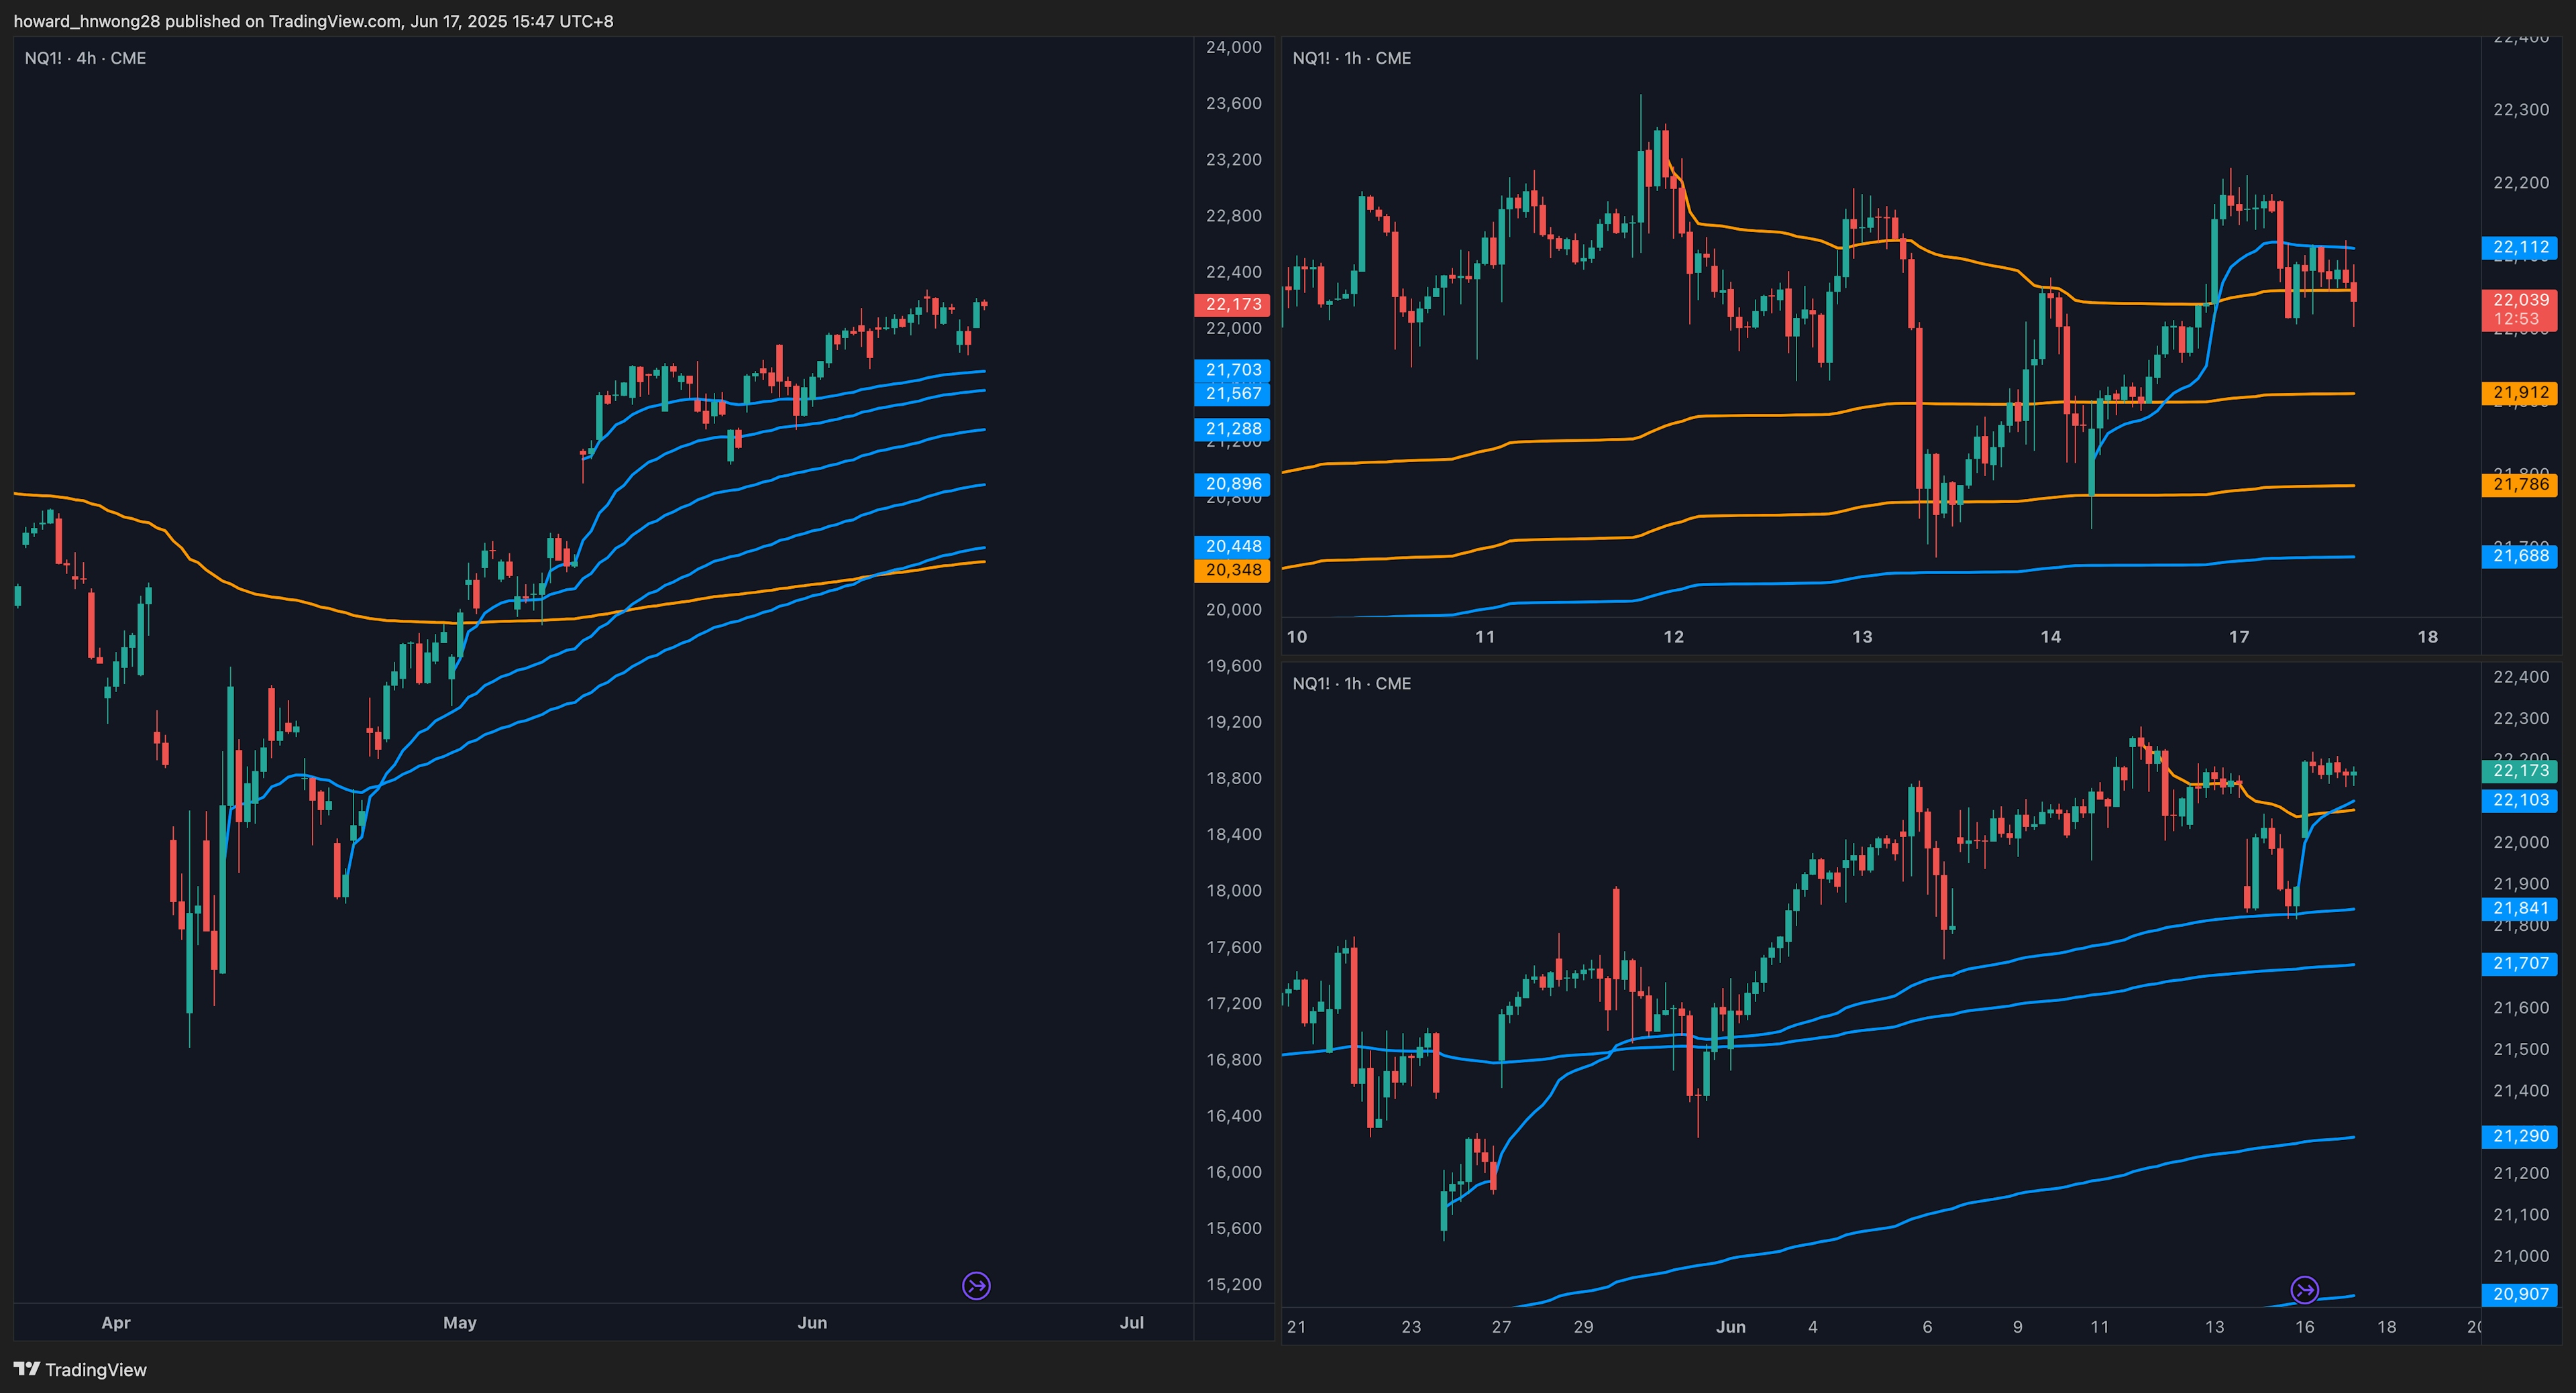The height and width of the screenshot is (1393, 2576).
Task: Click the Jun label on lower 1h time axis
Action: [x=1730, y=1327]
